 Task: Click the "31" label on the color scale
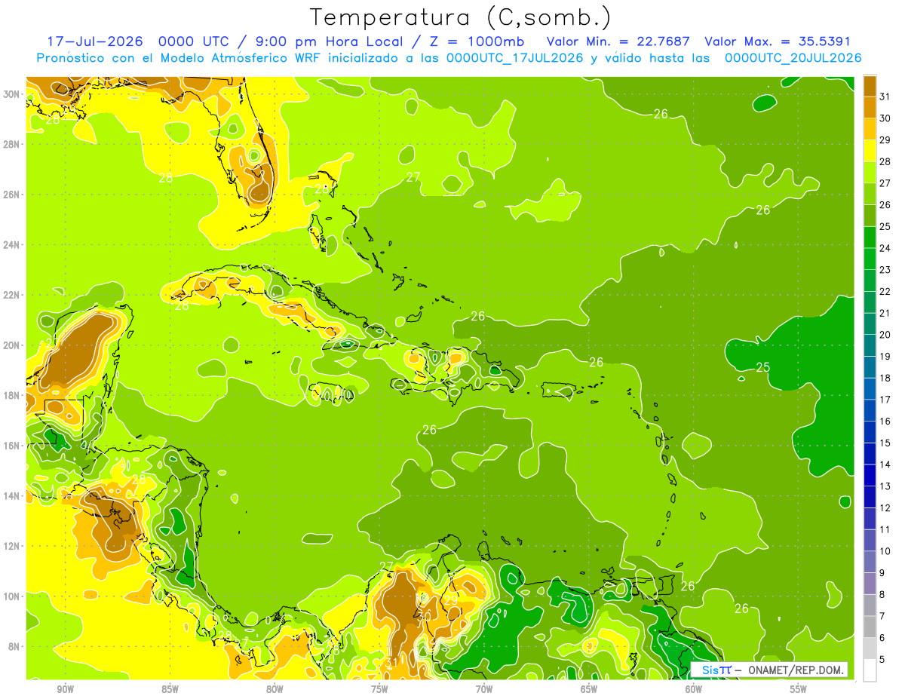click(x=885, y=96)
